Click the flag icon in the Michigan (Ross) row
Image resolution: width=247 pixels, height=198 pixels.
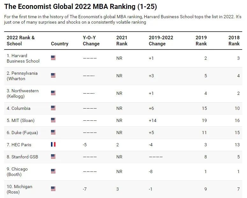coord(53,189)
